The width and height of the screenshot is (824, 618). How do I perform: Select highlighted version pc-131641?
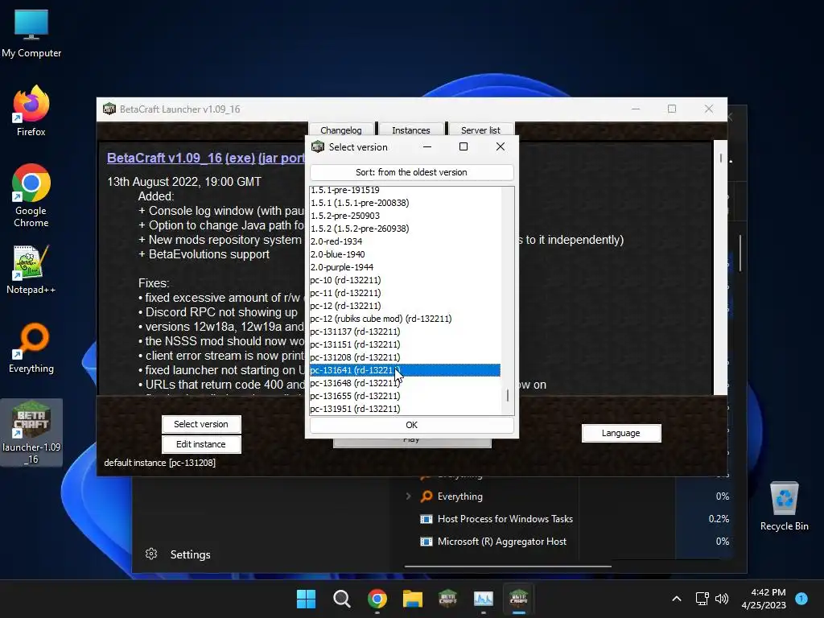(x=405, y=370)
